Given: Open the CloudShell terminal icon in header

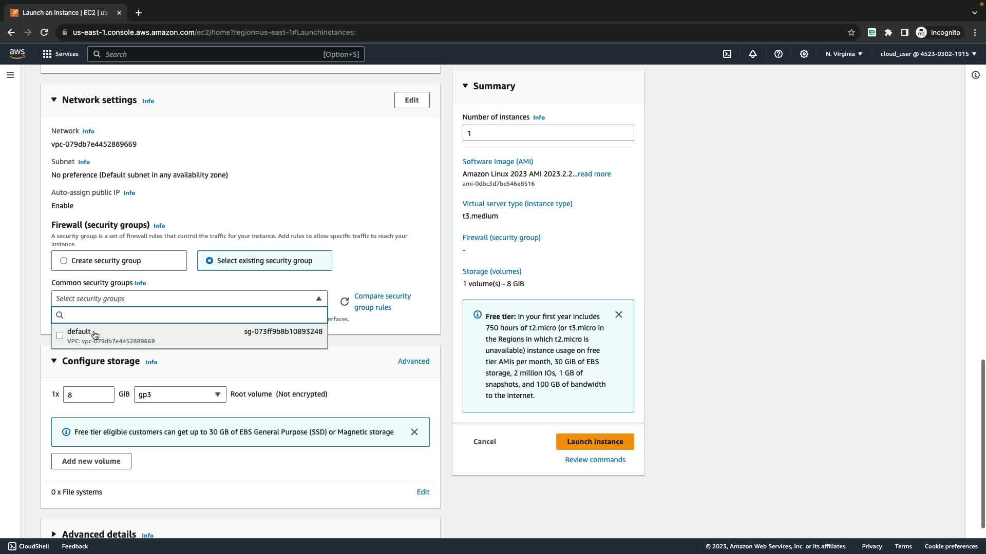Looking at the screenshot, I should [x=727, y=54].
